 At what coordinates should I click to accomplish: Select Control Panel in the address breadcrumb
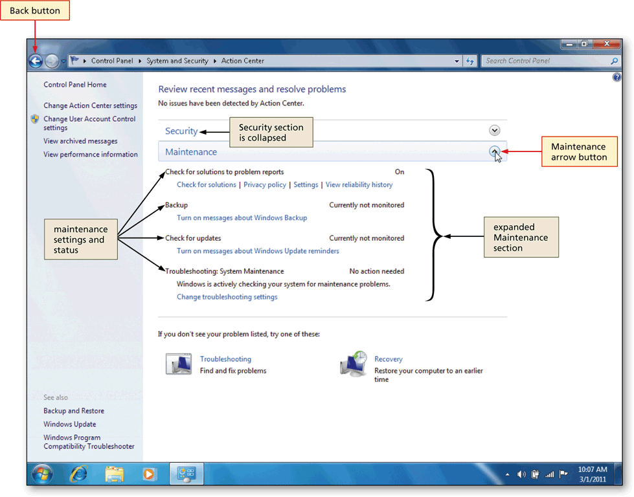tap(112, 61)
